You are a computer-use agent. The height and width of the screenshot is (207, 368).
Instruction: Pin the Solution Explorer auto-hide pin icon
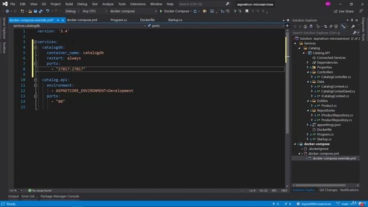[x=352, y=20]
